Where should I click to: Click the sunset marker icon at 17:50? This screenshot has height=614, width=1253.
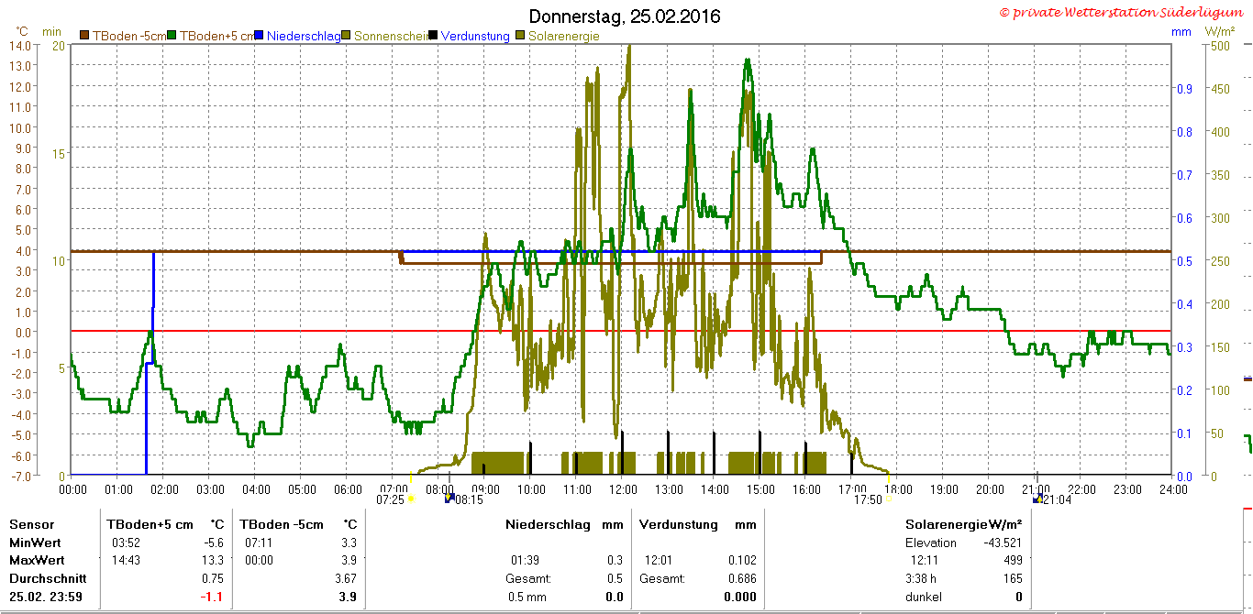tap(888, 499)
